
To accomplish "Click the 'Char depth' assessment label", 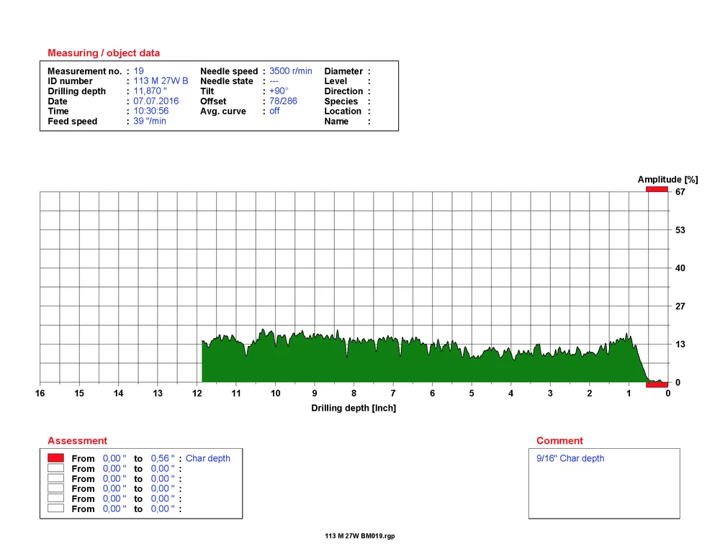I will 207,458.
